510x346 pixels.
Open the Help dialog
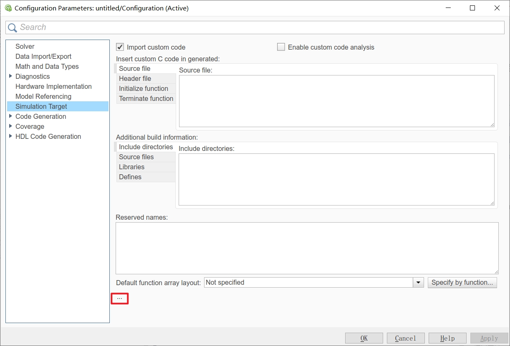[x=447, y=338]
